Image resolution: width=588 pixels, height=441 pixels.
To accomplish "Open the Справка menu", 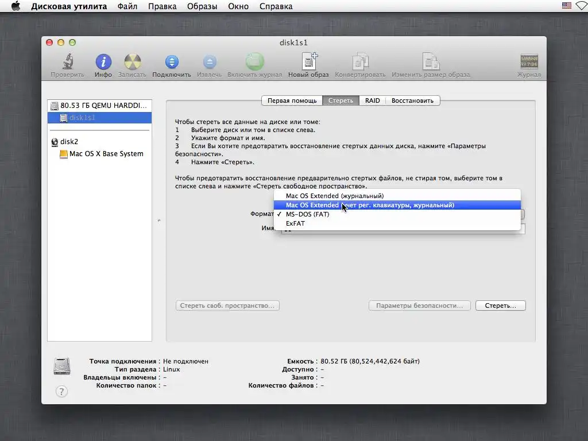I will coord(276,6).
